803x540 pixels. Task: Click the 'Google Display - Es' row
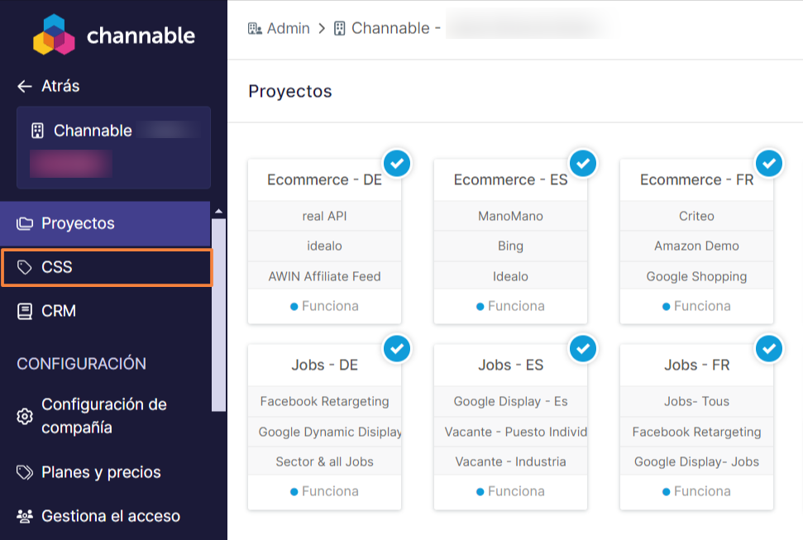[x=510, y=401]
